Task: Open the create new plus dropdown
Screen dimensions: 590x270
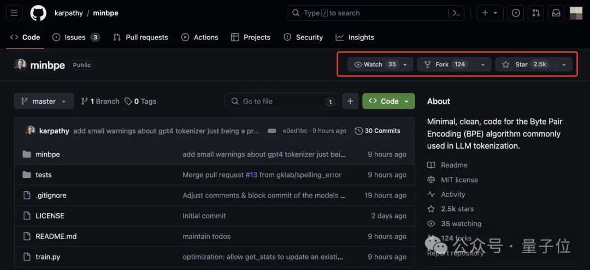Action: [489, 13]
